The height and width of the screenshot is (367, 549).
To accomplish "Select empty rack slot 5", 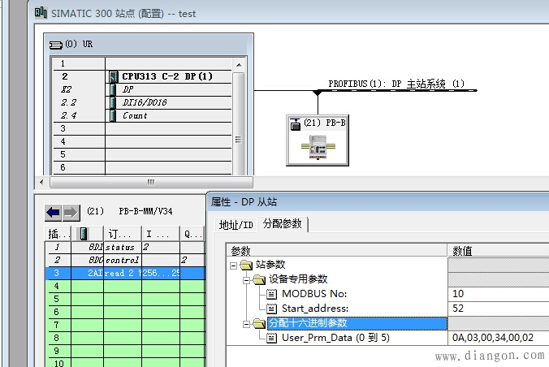I will click(x=142, y=154).
